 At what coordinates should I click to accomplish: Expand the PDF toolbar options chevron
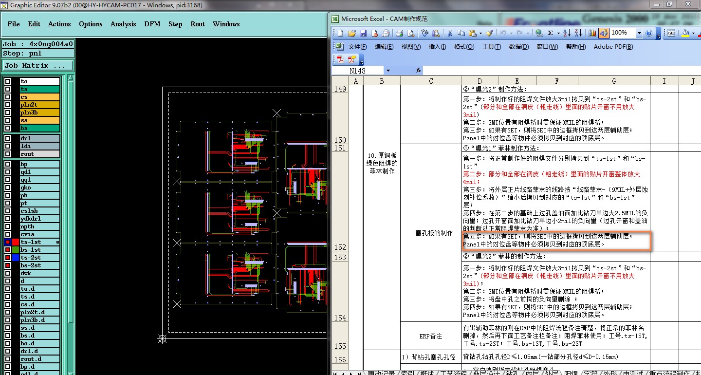coord(361,60)
